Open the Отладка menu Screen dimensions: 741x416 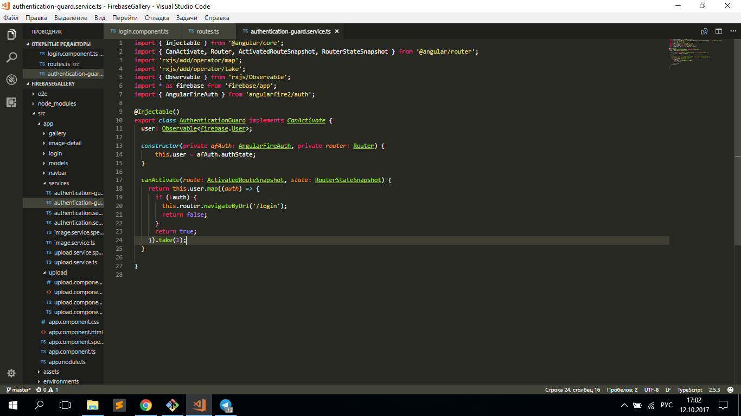[157, 18]
